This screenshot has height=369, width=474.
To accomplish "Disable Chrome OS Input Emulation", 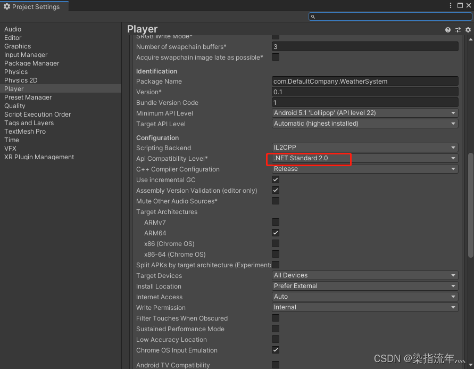I will tap(275, 350).
